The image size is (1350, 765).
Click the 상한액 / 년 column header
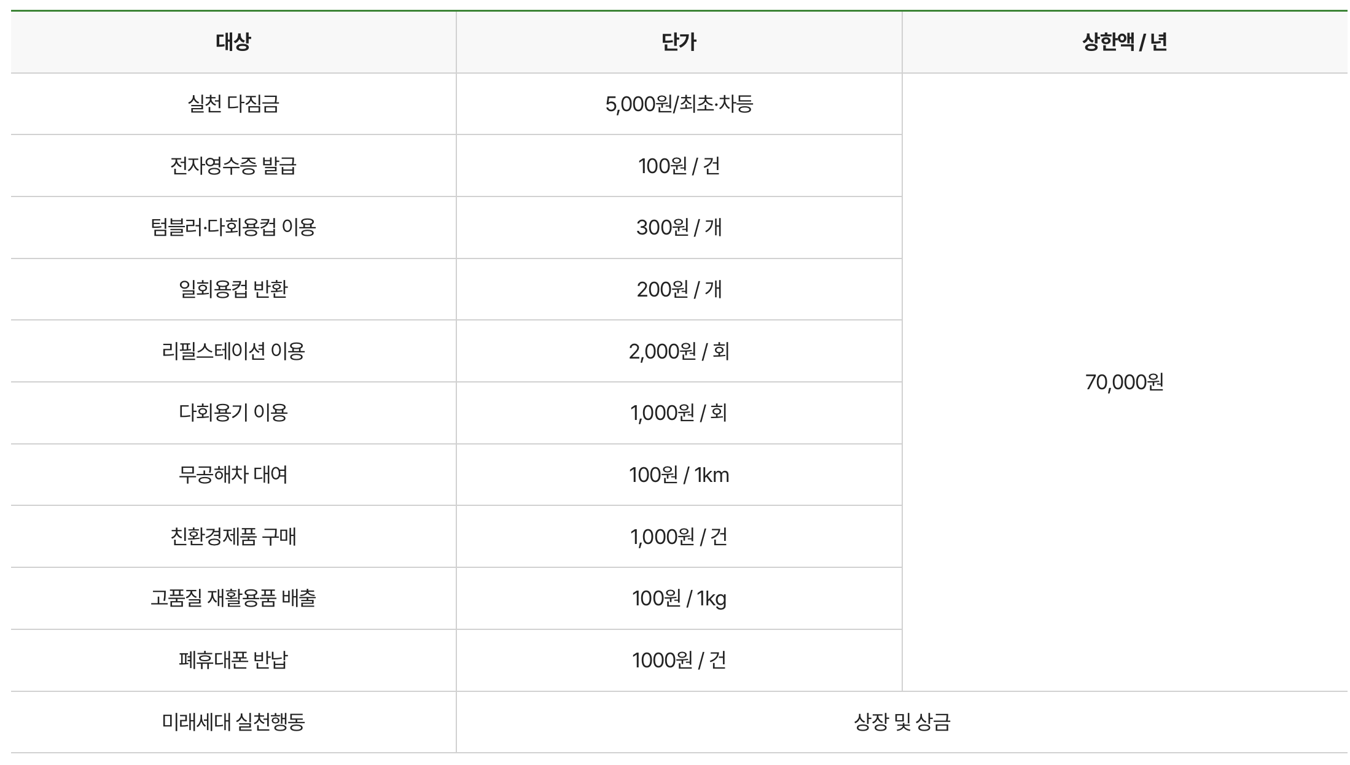click(x=1125, y=42)
